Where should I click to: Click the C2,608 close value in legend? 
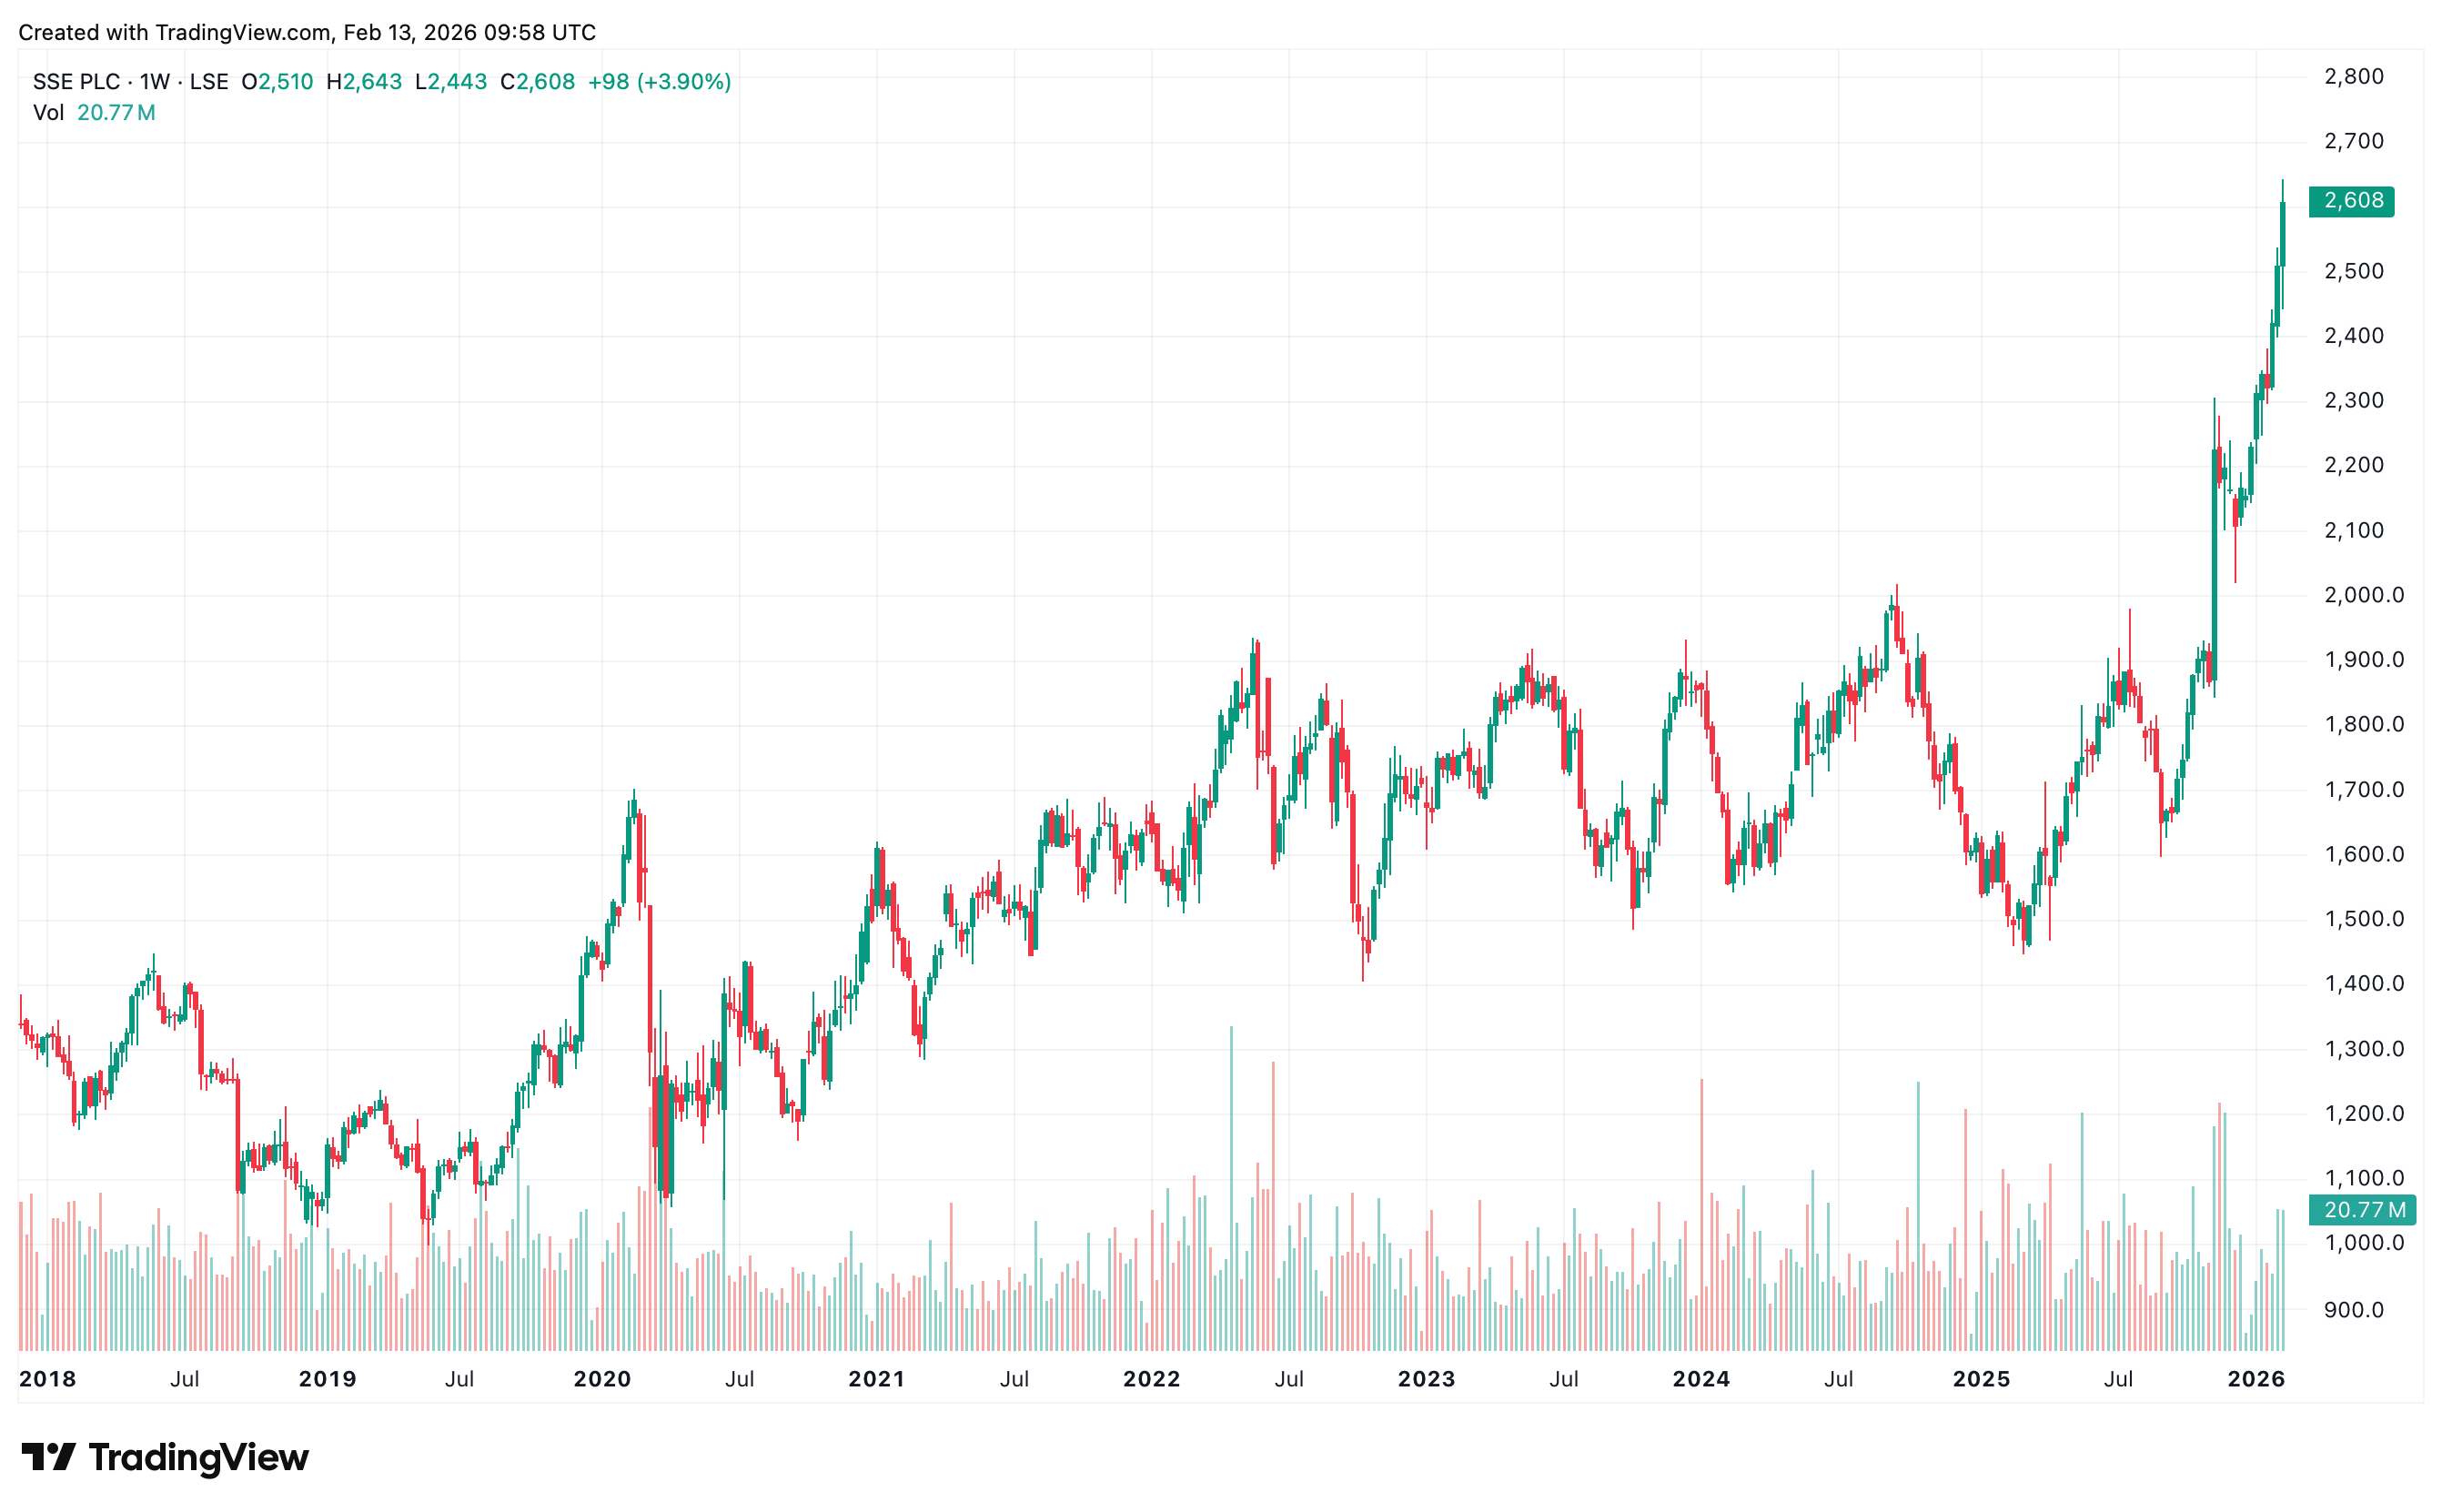pos(538,82)
